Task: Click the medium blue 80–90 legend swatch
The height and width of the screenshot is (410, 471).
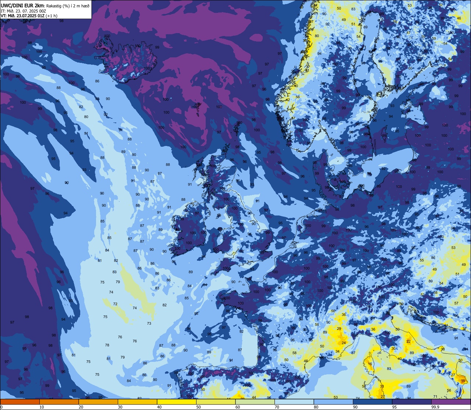Action: tap(333, 402)
